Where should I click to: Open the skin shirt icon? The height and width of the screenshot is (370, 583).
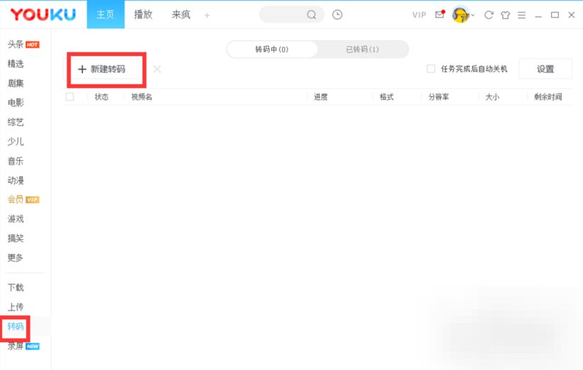click(x=506, y=15)
